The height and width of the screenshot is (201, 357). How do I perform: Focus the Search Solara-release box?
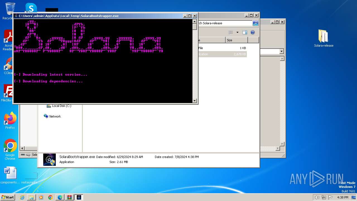coord(225,23)
